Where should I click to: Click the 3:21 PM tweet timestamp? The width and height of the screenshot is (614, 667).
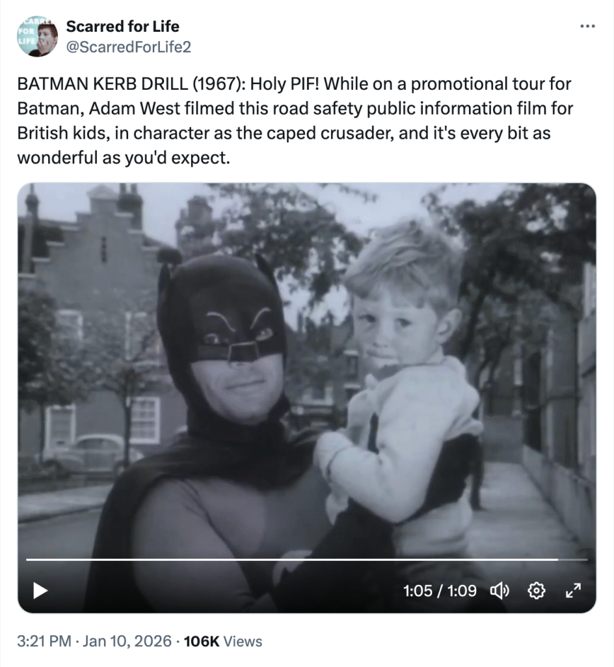pos(44,641)
